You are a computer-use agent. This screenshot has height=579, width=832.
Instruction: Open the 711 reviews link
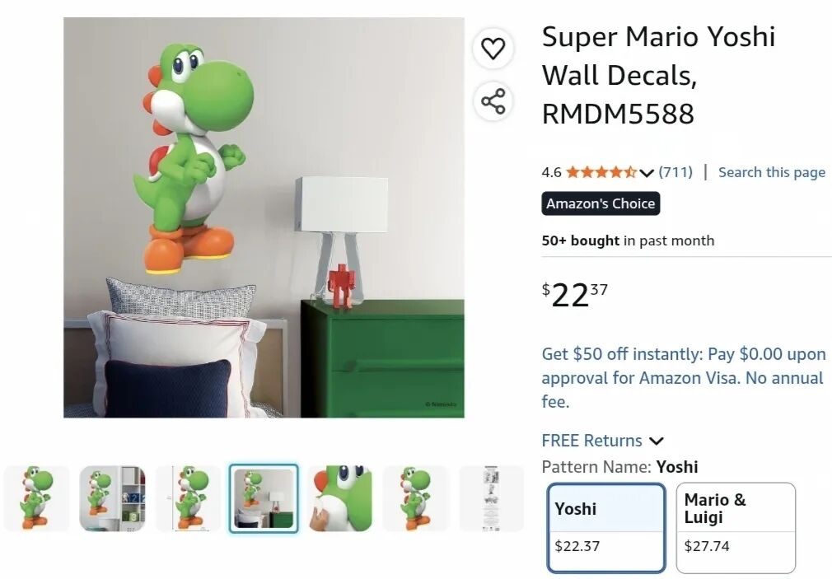[x=675, y=172]
